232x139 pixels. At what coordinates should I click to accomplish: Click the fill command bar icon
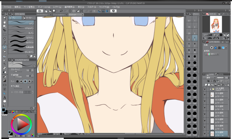pos(78,11)
